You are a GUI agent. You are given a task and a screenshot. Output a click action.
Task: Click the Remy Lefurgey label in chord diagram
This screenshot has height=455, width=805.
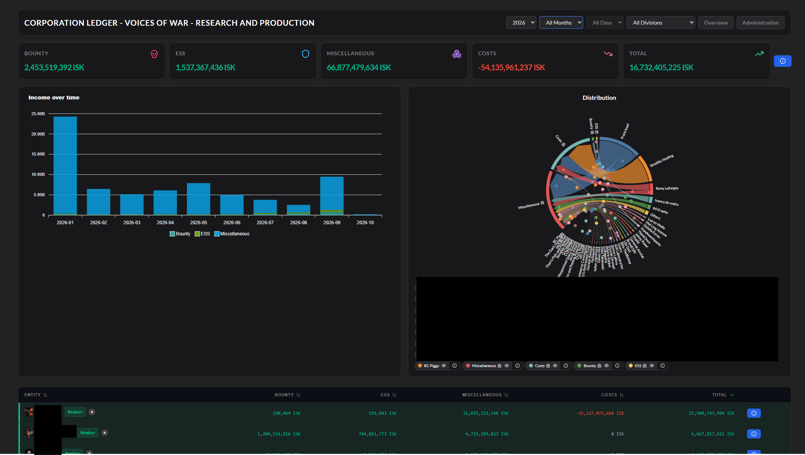click(667, 189)
